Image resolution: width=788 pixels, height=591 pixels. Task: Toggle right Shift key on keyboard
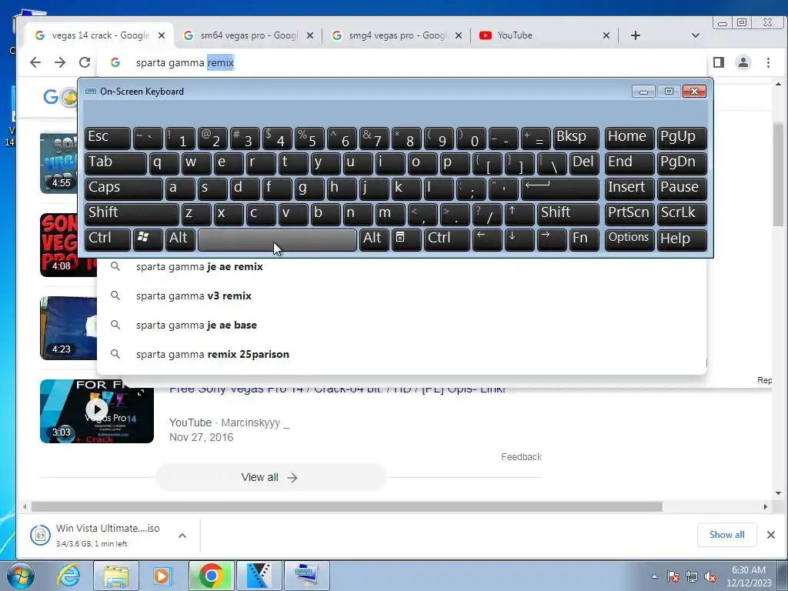[x=569, y=214]
